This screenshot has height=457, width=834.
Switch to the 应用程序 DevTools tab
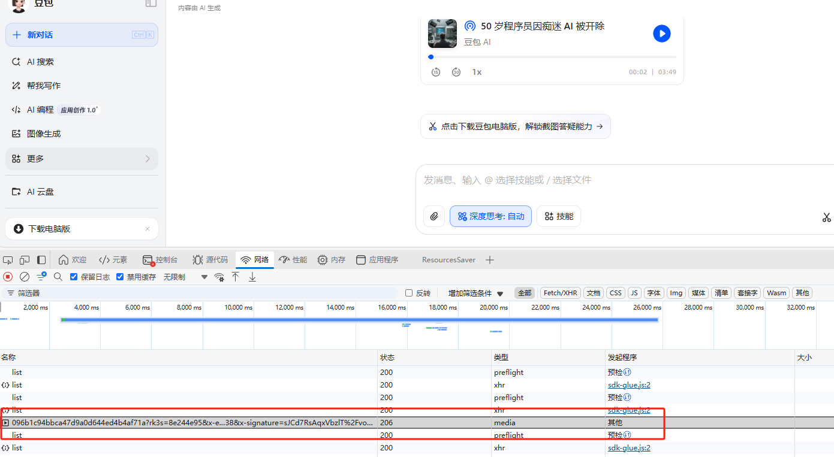[377, 260]
